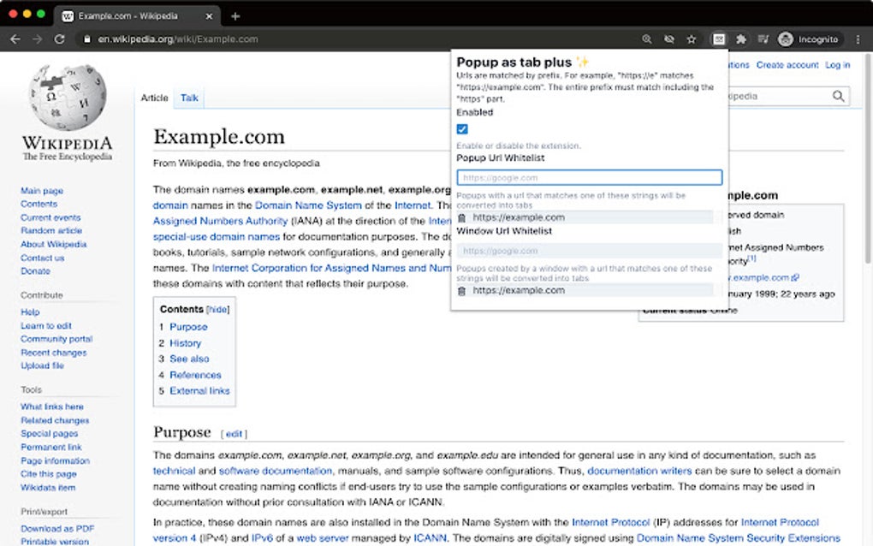Image resolution: width=873 pixels, height=546 pixels.
Task: Click the Popup Url Whitelist input field
Action: click(586, 177)
